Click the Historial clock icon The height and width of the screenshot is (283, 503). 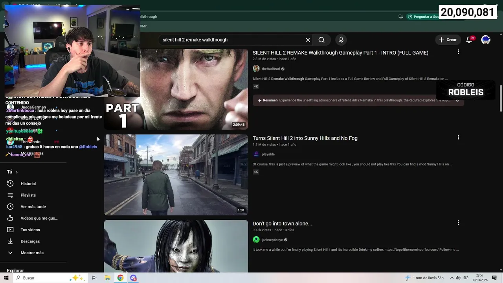[10, 184]
